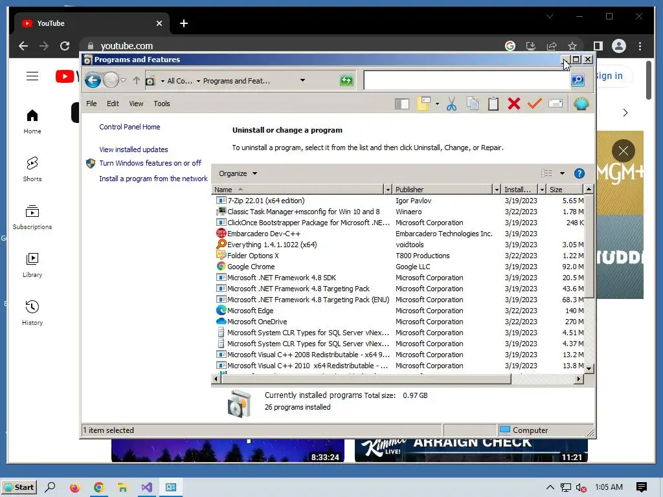Reload the YouTube page in Chrome
The width and height of the screenshot is (663, 497).
65,46
